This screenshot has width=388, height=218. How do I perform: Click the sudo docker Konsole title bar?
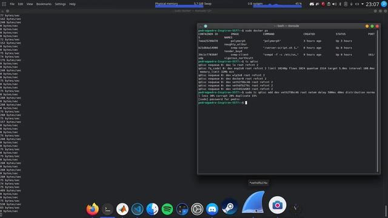tap(192, 11)
